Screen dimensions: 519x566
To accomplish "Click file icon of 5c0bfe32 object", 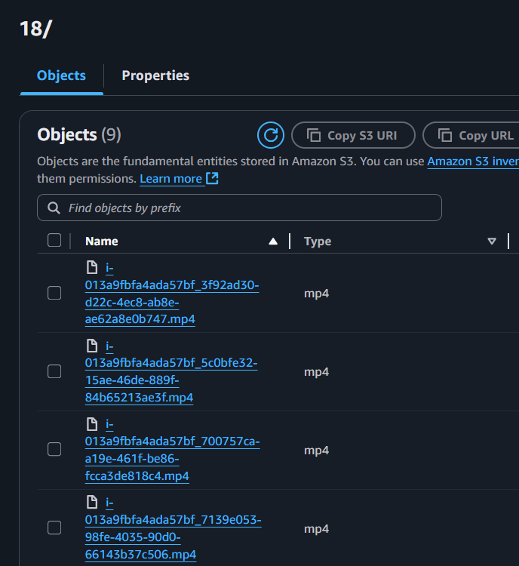I will pyautogui.click(x=92, y=346).
